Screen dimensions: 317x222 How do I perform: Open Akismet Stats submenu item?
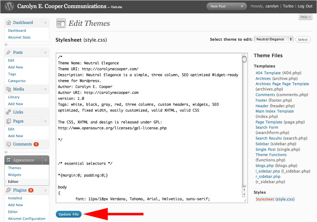click(19, 37)
